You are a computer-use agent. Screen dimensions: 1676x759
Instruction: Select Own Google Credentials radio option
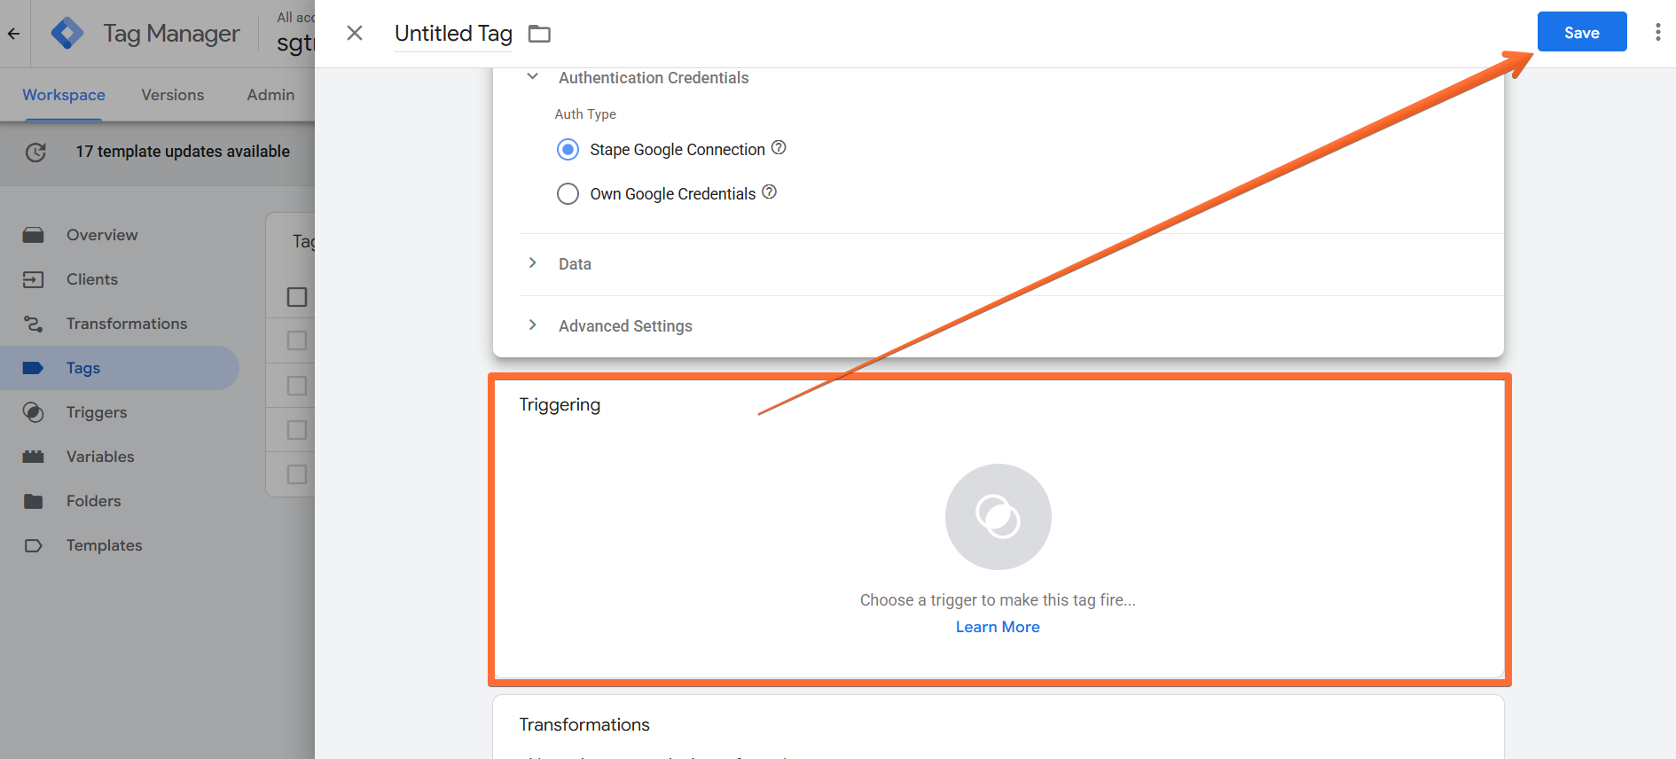568,193
